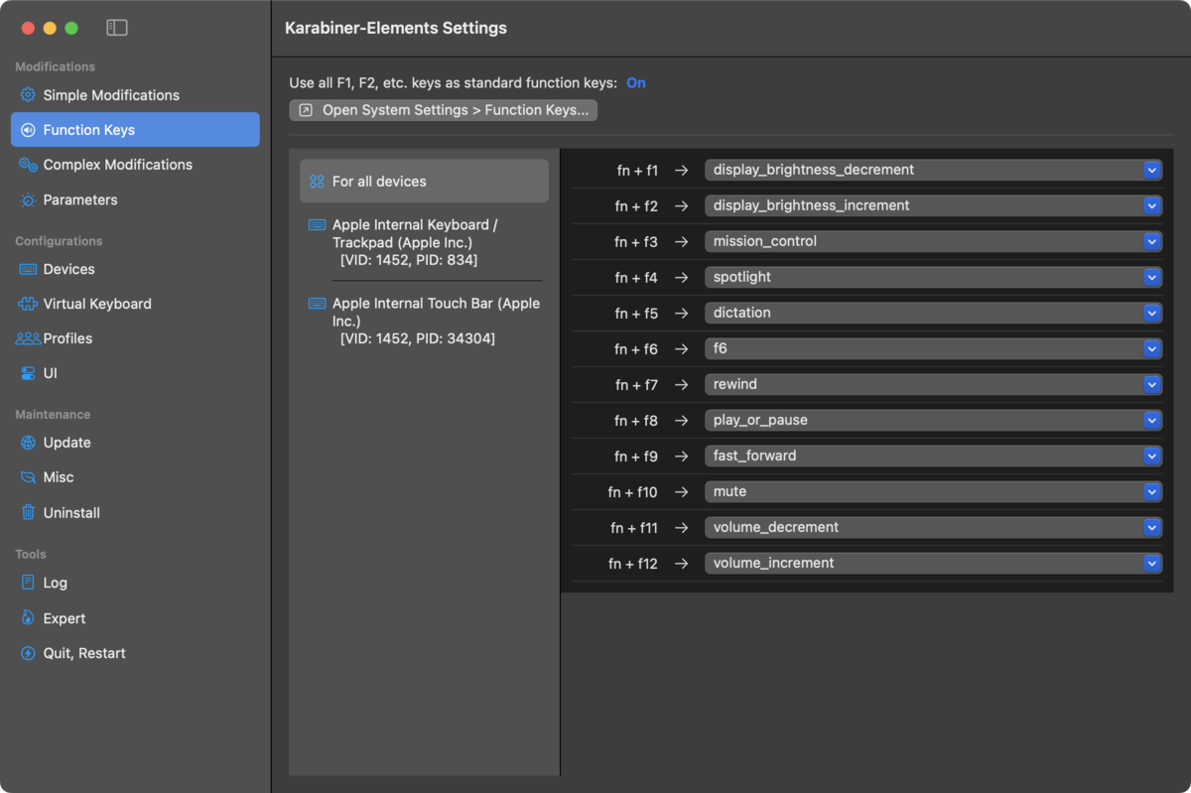This screenshot has width=1191, height=793.
Task: Click the Virtual Keyboard puzzle icon
Action: pyautogui.click(x=28, y=304)
